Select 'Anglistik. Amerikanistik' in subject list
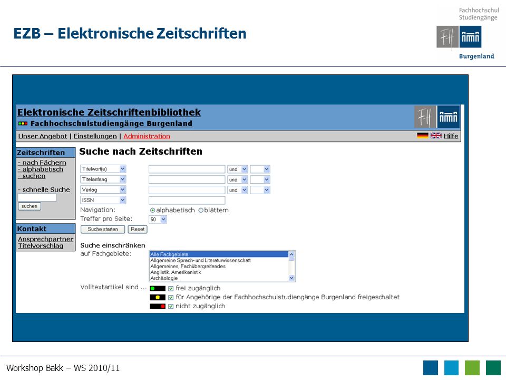This screenshot has width=506, height=380. pyautogui.click(x=219, y=272)
